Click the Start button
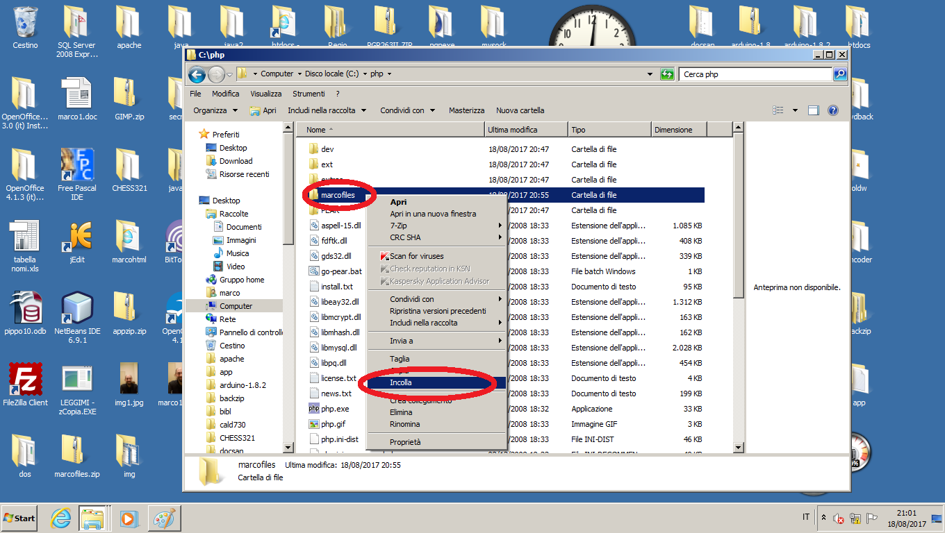Viewport: 945px width, 533px height. tap(19, 518)
